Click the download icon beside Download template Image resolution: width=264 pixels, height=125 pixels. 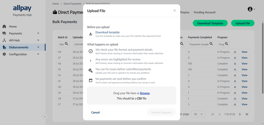point(91,34)
